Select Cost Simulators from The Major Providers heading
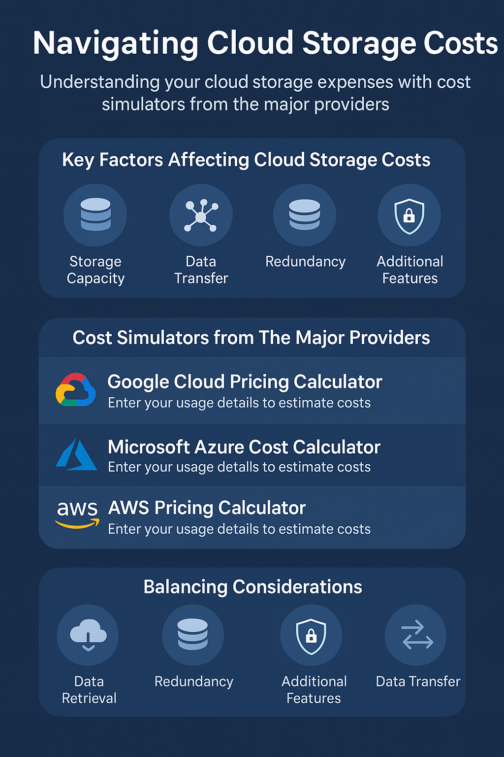The width and height of the screenshot is (504, 757). tap(252, 338)
